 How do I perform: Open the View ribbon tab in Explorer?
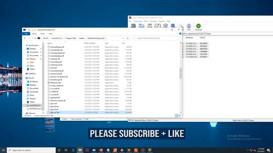tap(50, 34)
